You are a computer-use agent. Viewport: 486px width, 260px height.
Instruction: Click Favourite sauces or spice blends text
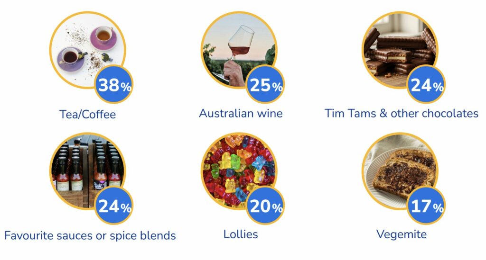point(90,235)
